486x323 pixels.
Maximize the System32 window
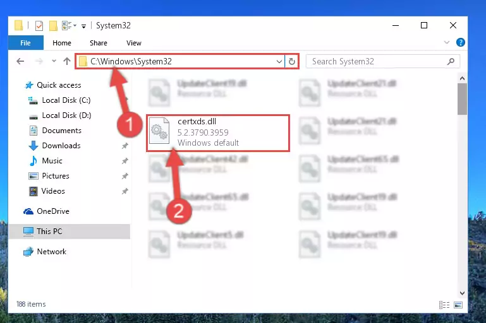[x=424, y=25]
